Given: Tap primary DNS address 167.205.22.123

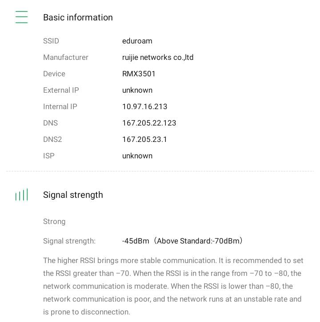Looking at the screenshot, I should coord(149,123).
